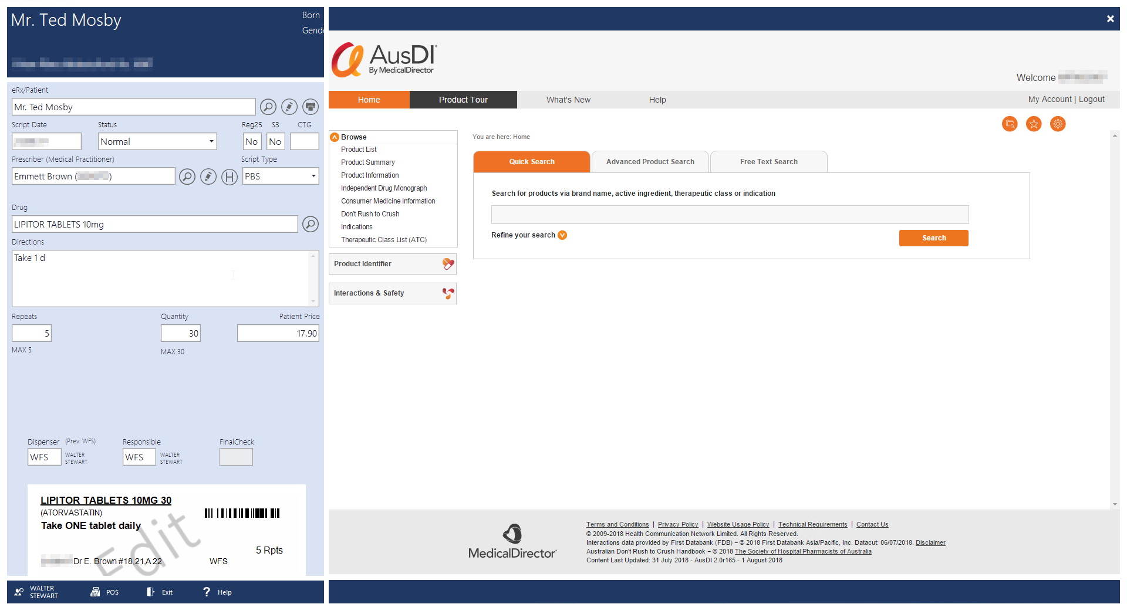
Task: Click the Drug field LIPITOR TABLETS 10mg
Action: click(x=155, y=224)
